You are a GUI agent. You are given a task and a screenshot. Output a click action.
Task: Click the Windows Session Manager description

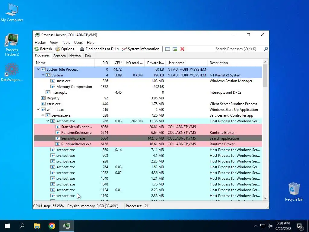pos(231,81)
